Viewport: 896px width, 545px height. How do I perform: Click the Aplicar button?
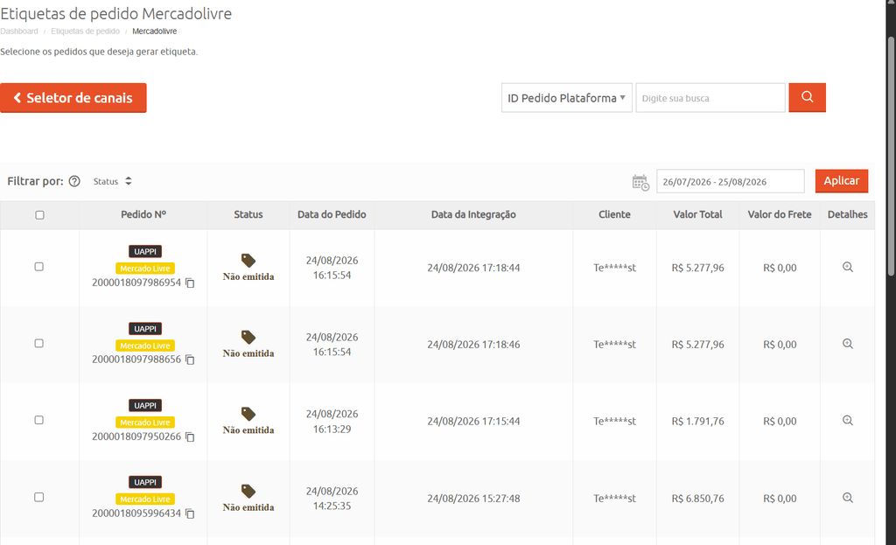(x=841, y=180)
